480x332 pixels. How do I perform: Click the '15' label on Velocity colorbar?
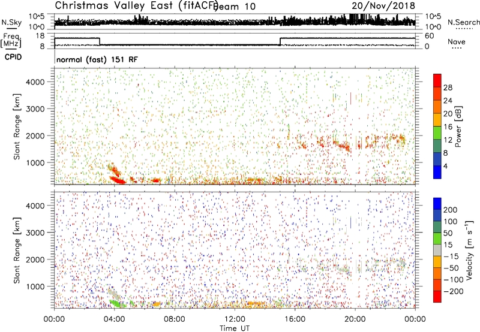pos(448,245)
